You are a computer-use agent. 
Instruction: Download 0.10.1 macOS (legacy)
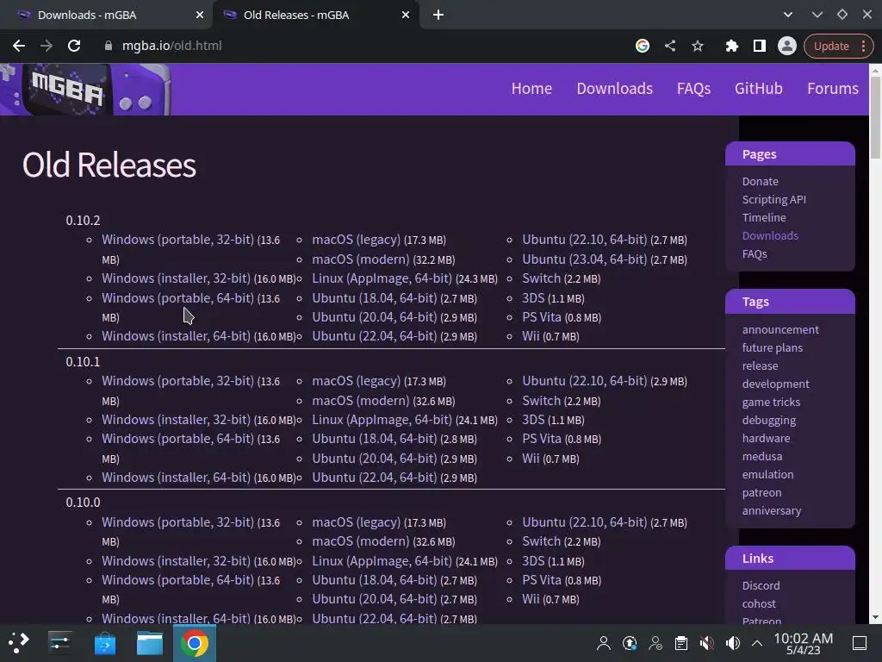point(356,381)
